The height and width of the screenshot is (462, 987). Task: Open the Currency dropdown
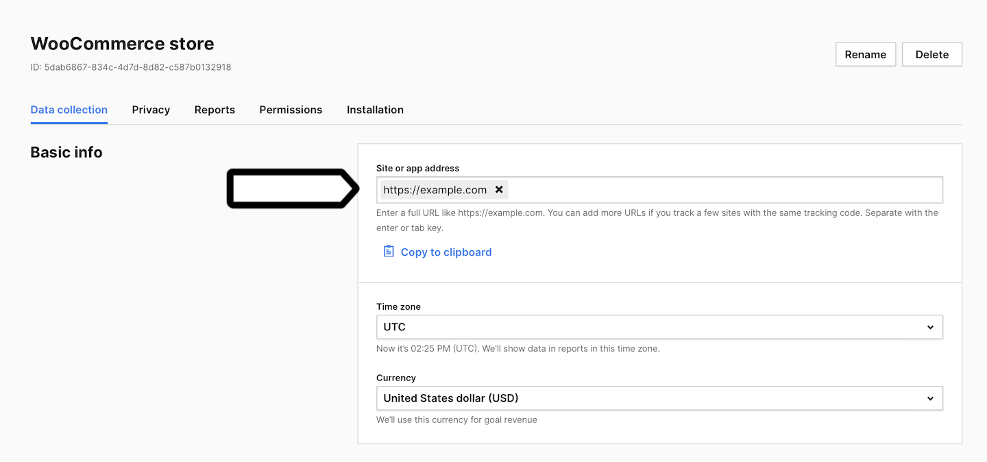click(659, 398)
